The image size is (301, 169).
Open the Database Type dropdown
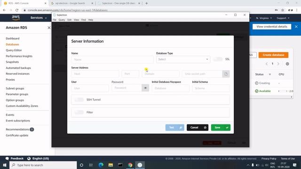[x=183, y=60]
